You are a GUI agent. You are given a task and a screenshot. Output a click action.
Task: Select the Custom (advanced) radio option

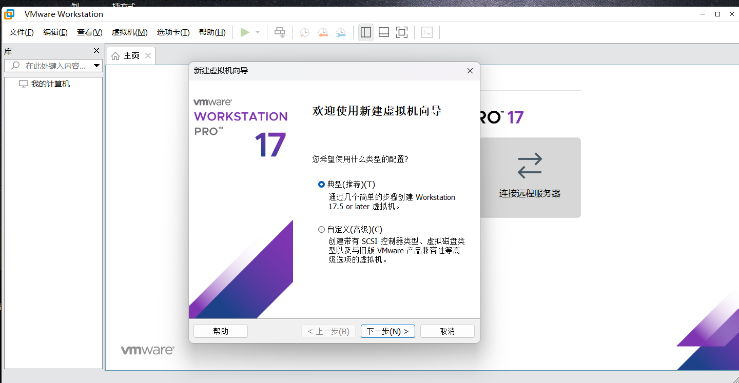[x=322, y=230]
